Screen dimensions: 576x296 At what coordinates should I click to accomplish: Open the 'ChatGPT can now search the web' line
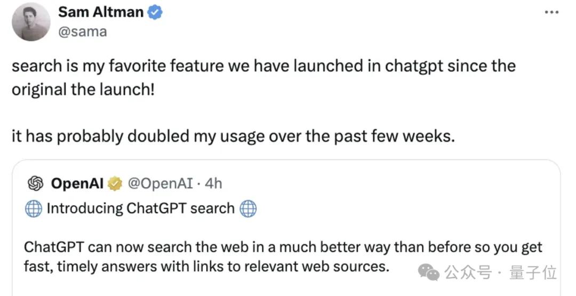tap(283, 248)
